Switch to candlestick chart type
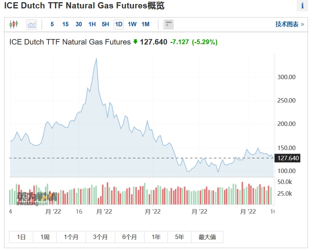 point(14,24)
